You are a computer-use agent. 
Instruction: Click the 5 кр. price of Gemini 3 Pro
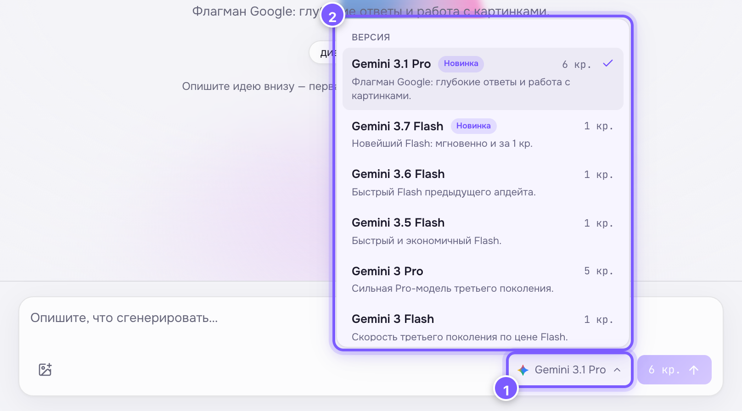[x=598, y=271]
